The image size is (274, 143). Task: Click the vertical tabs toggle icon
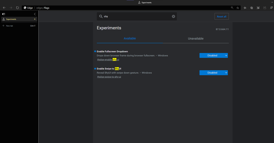pyautogui.click(x=4, y=14)
